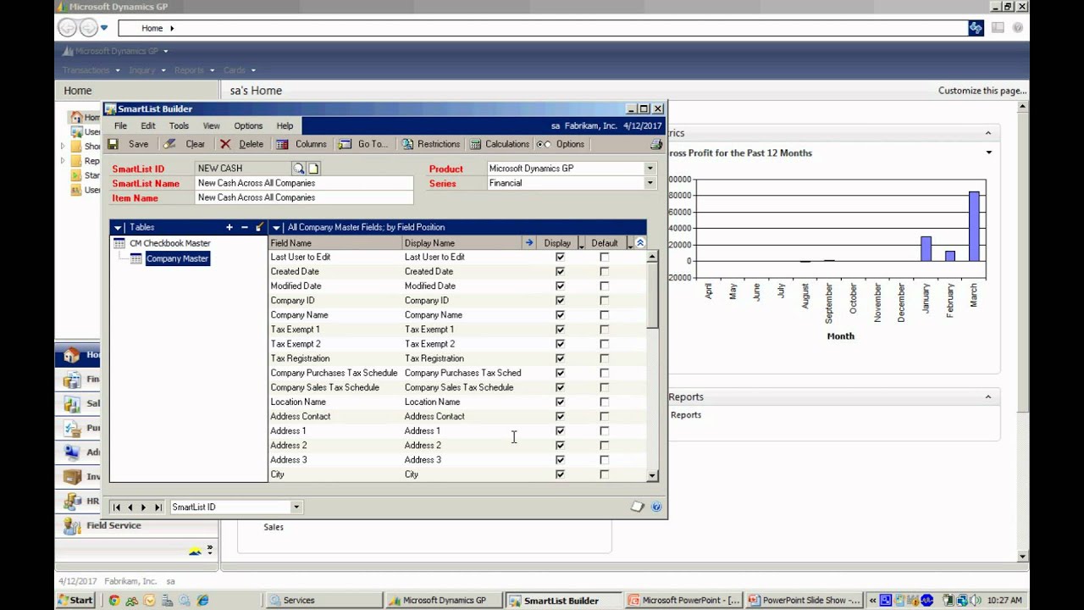Click the note icon beside SmartList ID

pos(313,169)
